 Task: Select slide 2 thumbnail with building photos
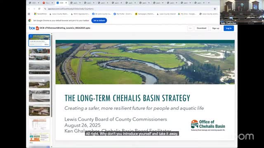click(x=40, y=54)
